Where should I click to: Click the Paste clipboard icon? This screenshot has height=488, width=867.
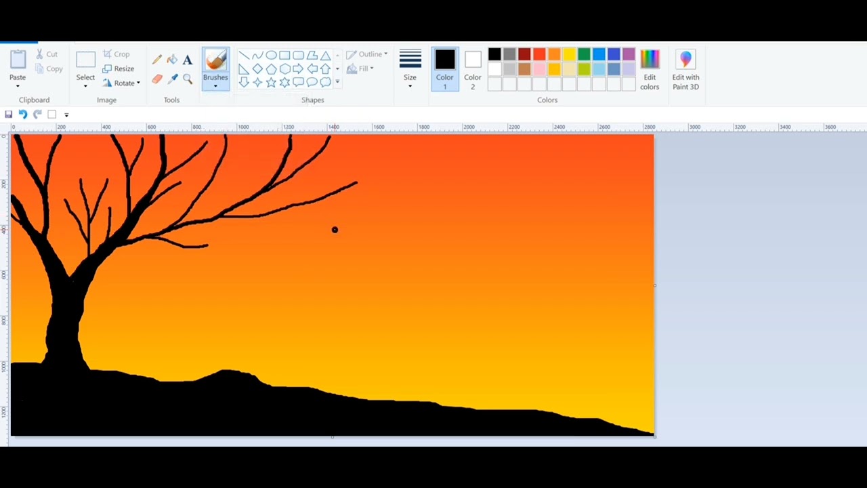point(18,60)
